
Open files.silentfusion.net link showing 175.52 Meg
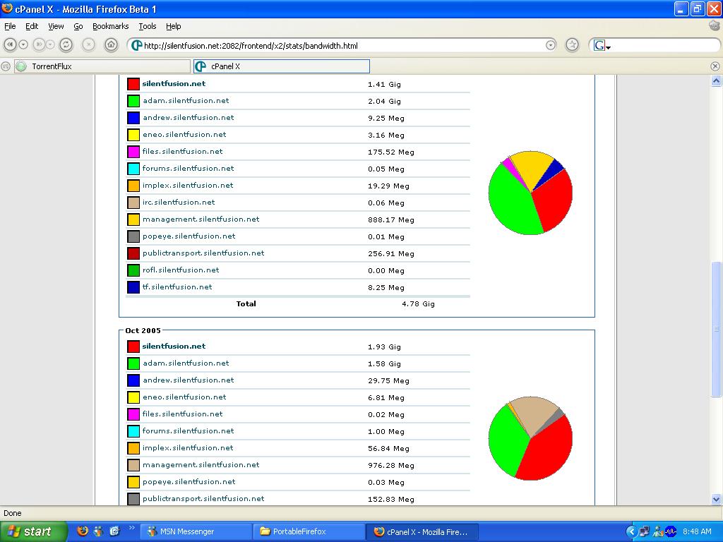(x=183, y=152)
